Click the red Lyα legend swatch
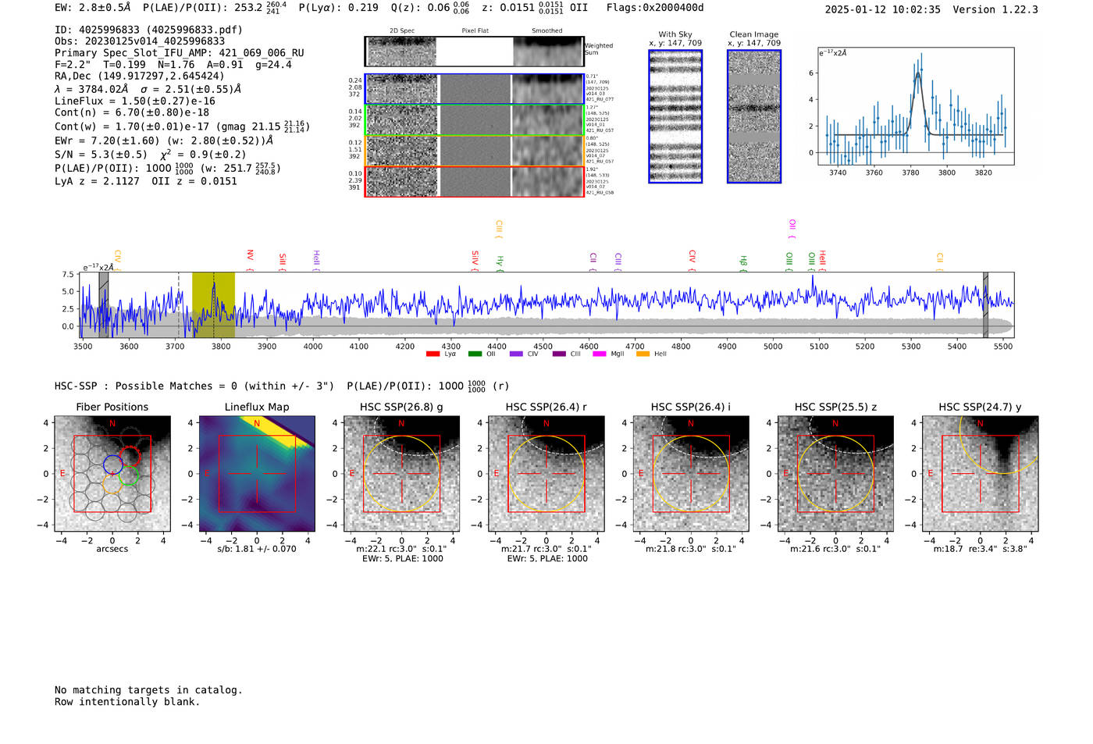This screenshot has width=1093, height=744. coord(433,354)
